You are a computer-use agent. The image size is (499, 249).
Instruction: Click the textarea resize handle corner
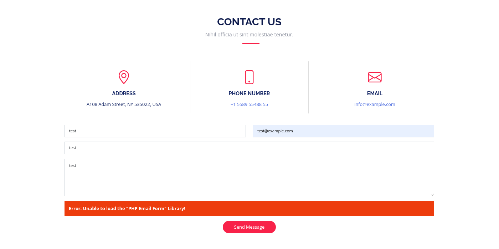[432, 194]
